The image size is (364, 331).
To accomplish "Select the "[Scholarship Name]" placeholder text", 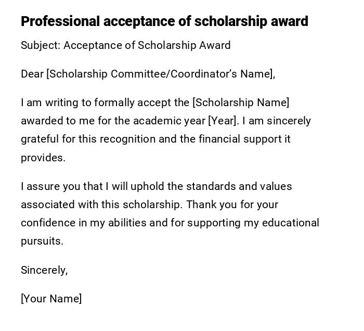I will [x=241, y=103].
